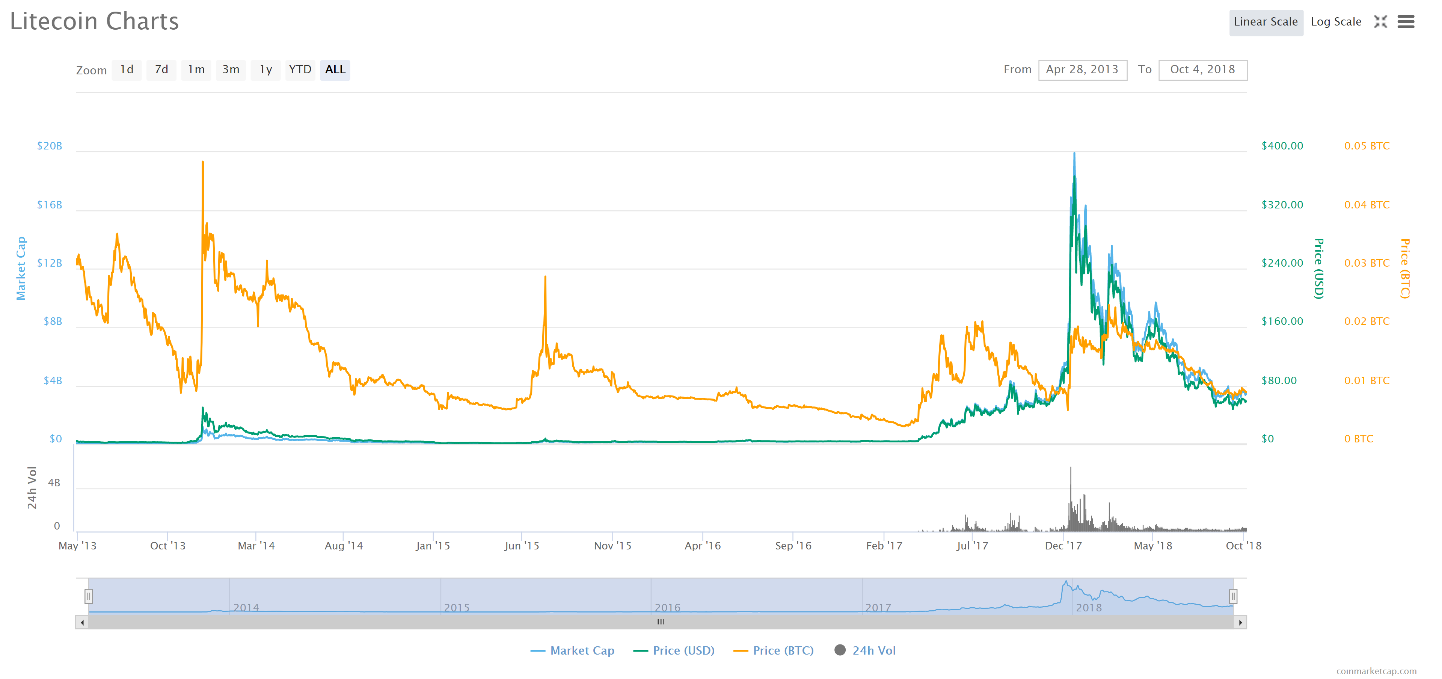Screen dimensions: 1442x679
Task: Click the $400.00 axis label
Action: [1282, 146]
